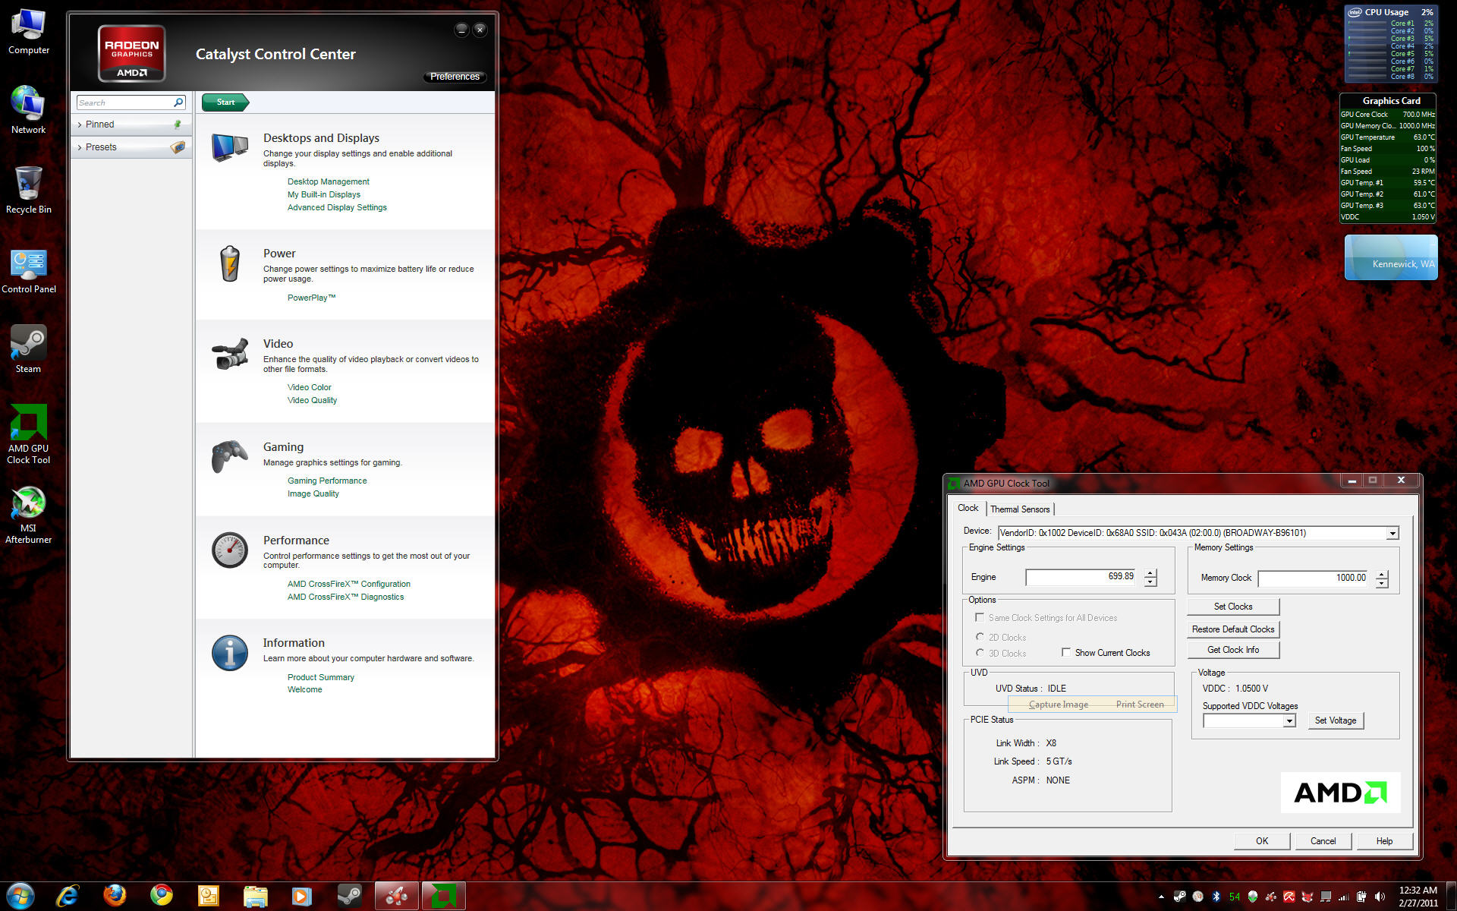Open the Supported VDDC Voltages dropdown
Viewport: 1457px width, 911px height.
1289,721
